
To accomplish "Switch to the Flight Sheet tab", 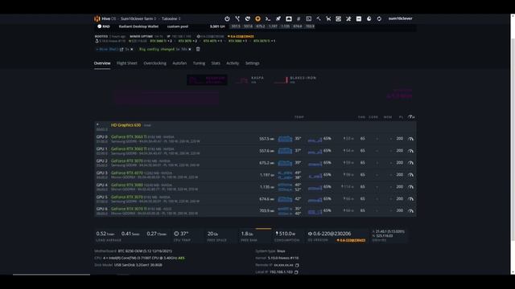I will point(127,63).
